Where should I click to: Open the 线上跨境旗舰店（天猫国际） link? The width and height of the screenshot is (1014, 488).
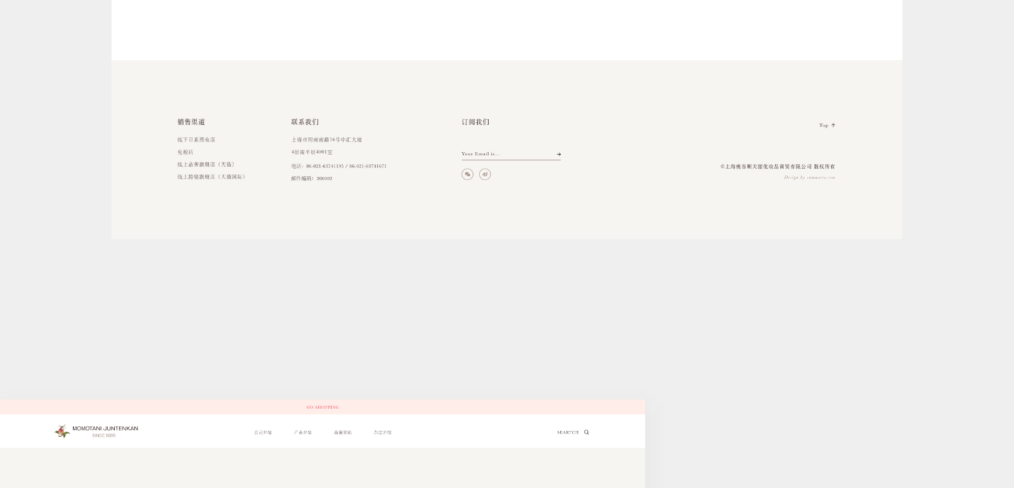click(212, 177)
